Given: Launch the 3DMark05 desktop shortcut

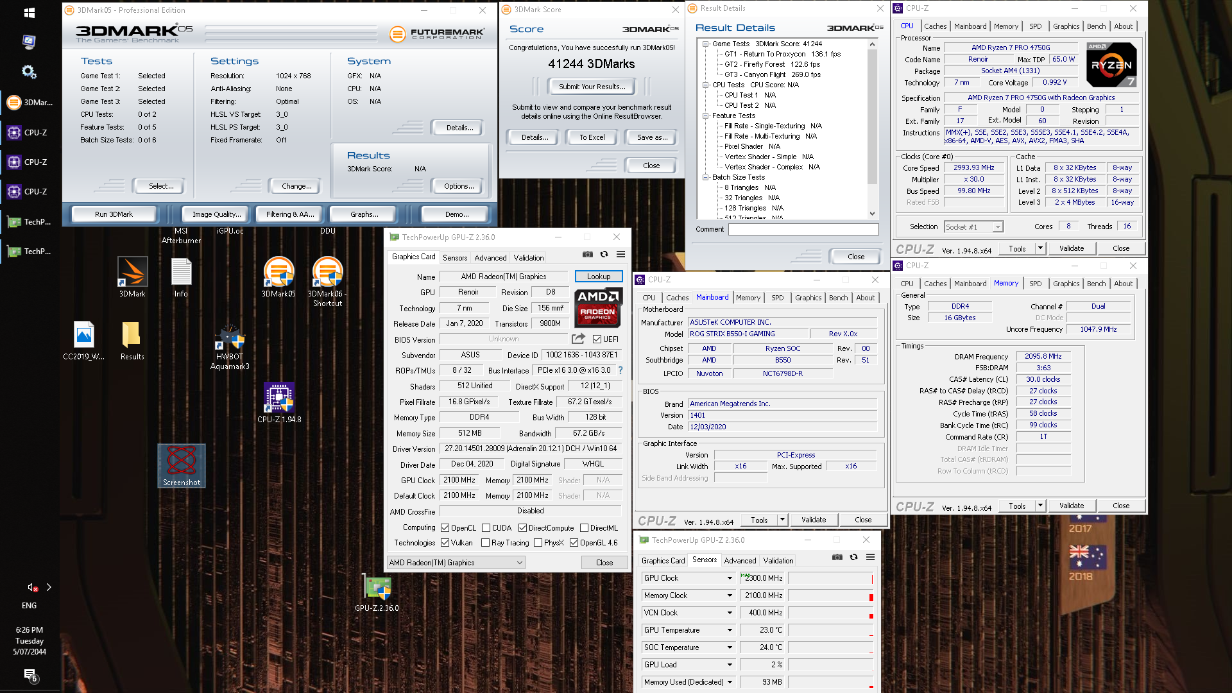Looking at the screenshot, I should (278, 277).
